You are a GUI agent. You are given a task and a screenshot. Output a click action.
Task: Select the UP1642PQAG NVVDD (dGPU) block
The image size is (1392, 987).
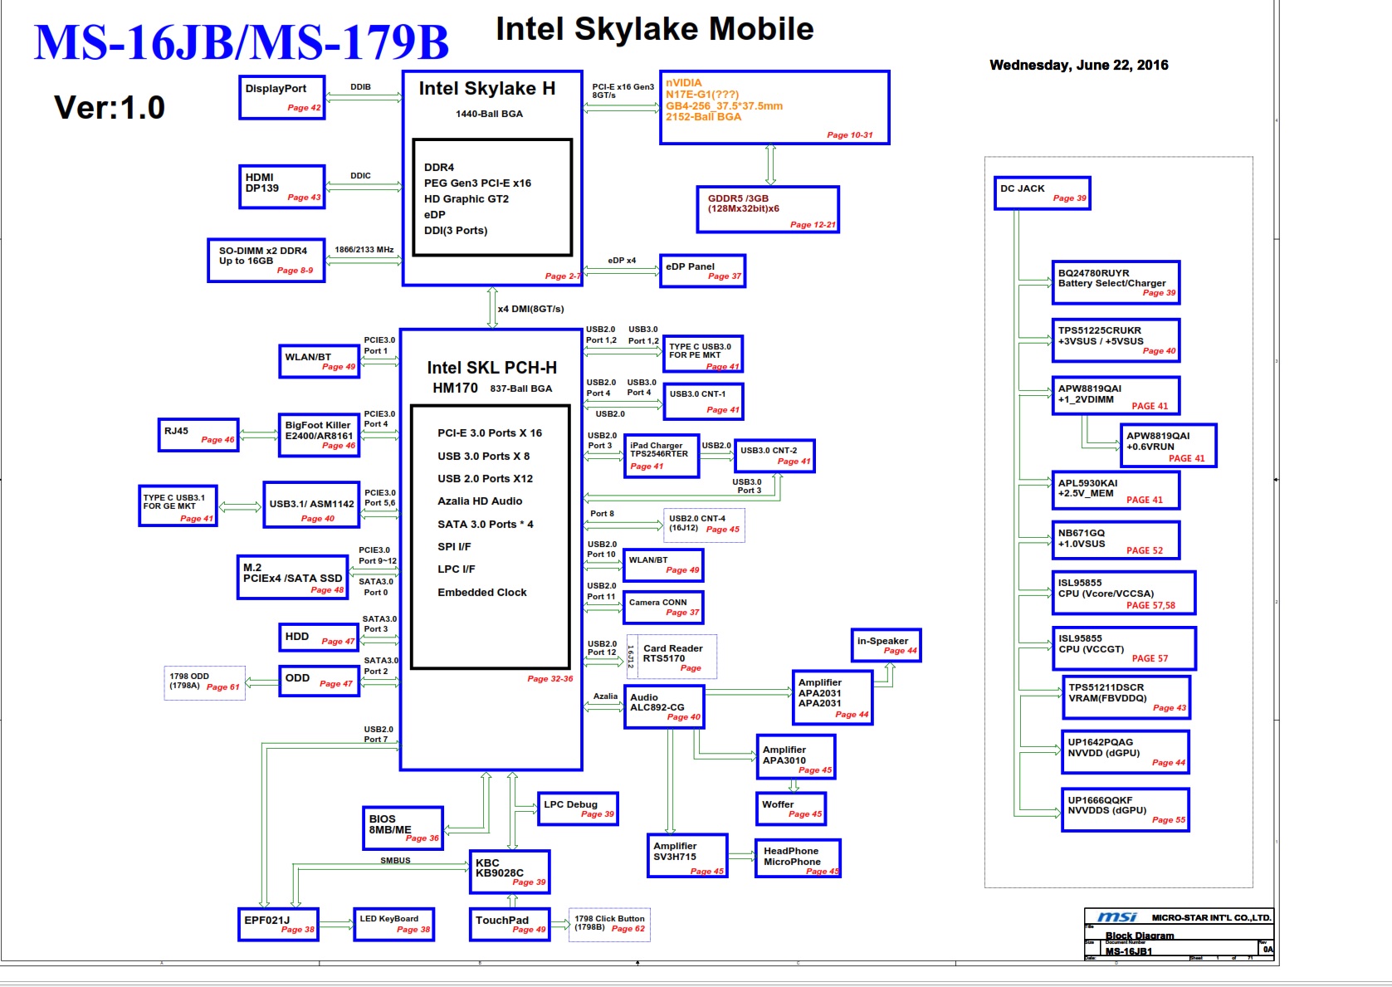tap(1126, 752)
